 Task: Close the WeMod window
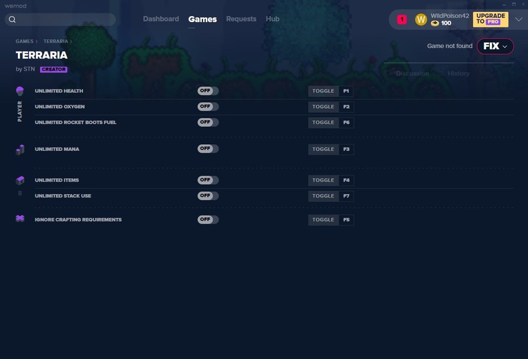click(523, 5)
